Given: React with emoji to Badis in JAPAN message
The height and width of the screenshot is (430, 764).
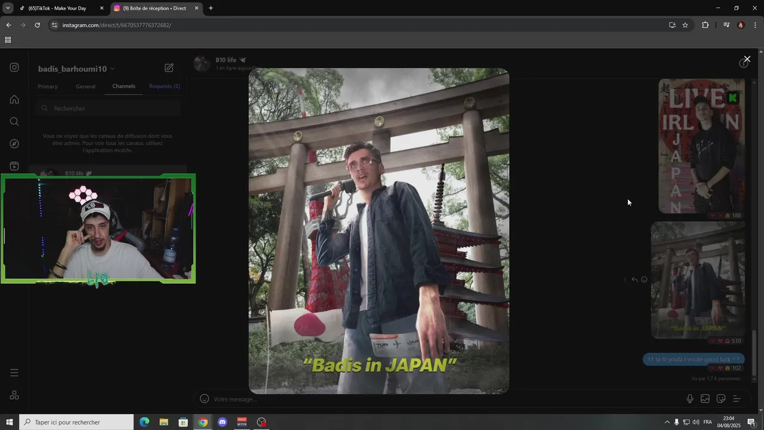Looking at the screenshot, I should (x=644, y=279).
